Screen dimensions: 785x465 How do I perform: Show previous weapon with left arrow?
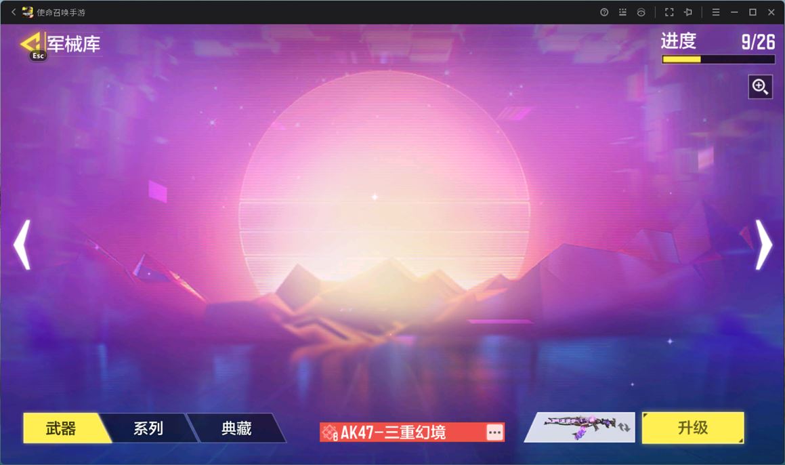point(22,245)
